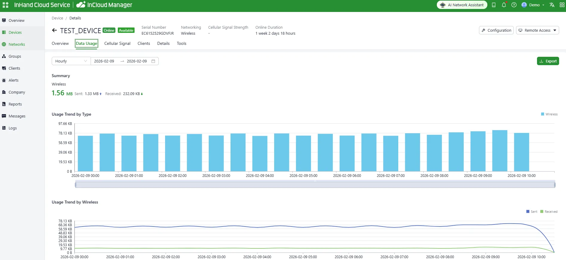Click the Online status badge
Image resolution: width=566 pixels, height=260 pixels.
click(109, 30)
